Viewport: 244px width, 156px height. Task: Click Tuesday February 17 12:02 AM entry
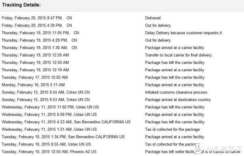[35, 77]
